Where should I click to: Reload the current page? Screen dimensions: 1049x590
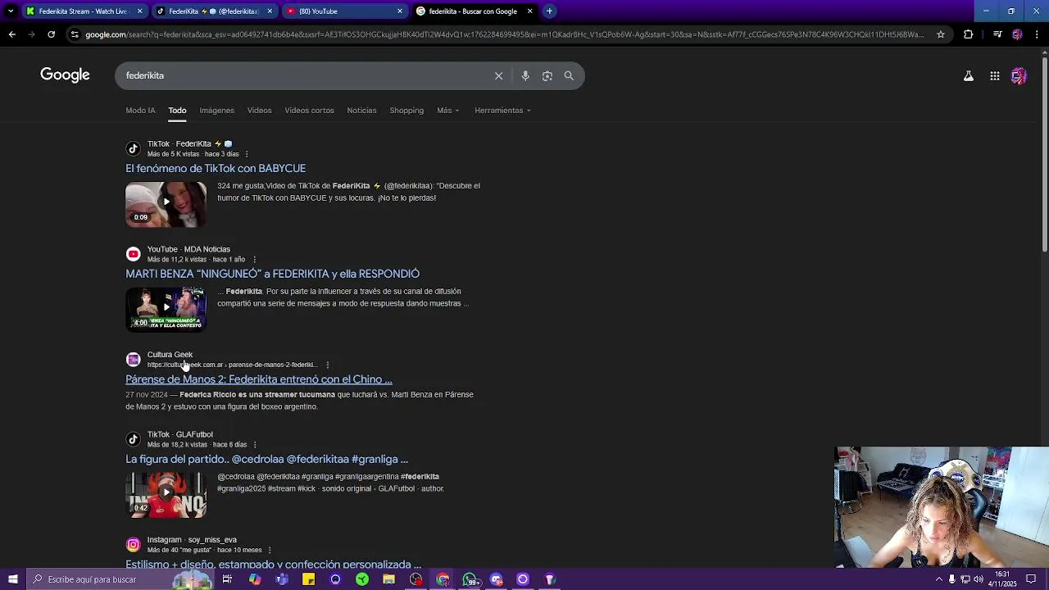tap(51, 34)
